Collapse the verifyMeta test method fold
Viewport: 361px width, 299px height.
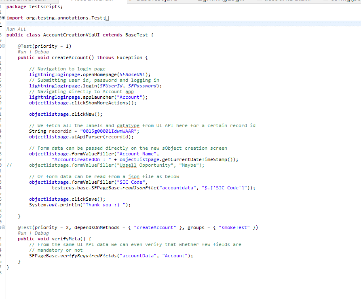pyautogui.click(x=4, y=227)
